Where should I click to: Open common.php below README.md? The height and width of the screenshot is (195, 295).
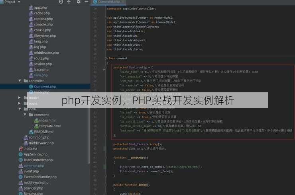39,137
